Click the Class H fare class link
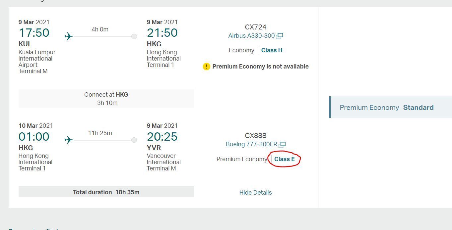The height and width of the screenshot is (230, 452). pos(272,50)
